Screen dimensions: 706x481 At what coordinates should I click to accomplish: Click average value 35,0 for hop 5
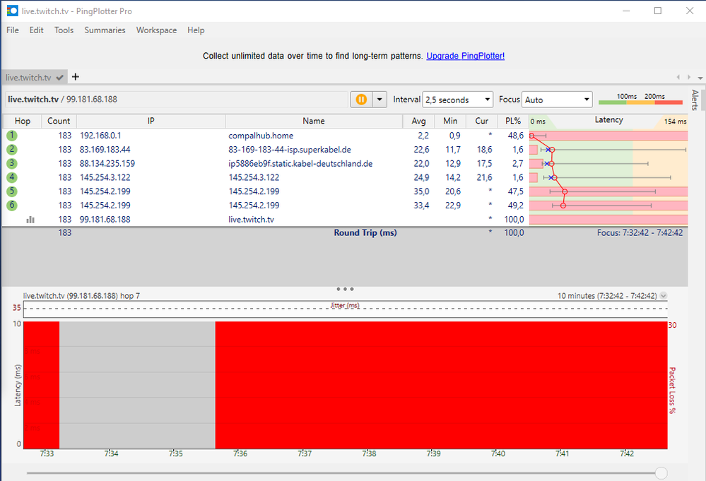421,191
